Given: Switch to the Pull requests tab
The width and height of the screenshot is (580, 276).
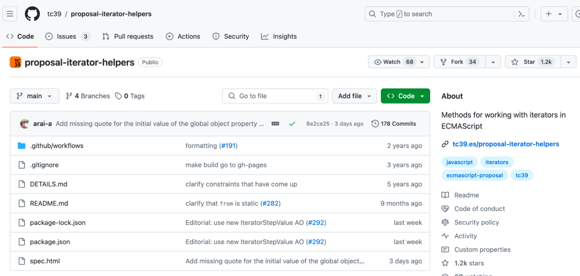Looking at the screenshot, I should tap(128, 37).
